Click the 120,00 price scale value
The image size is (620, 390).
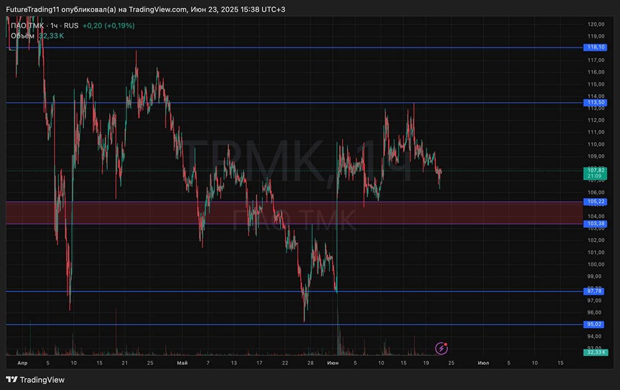(596, 24)
